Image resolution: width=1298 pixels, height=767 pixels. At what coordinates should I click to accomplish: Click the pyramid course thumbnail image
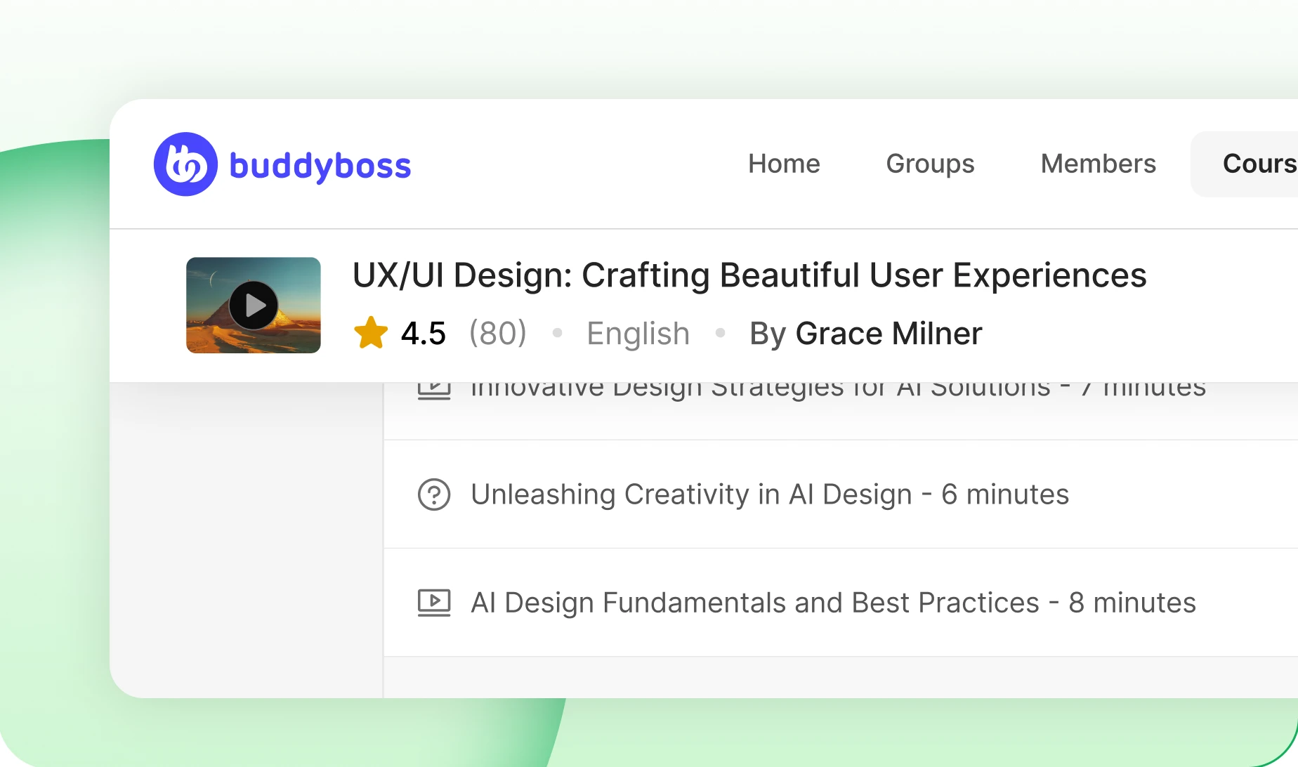(254, 305)
